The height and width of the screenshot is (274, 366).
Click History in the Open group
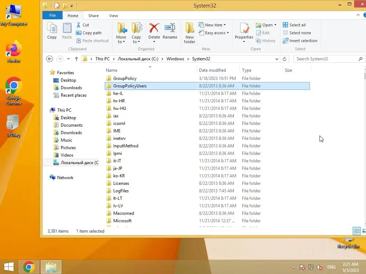[266, 41]
